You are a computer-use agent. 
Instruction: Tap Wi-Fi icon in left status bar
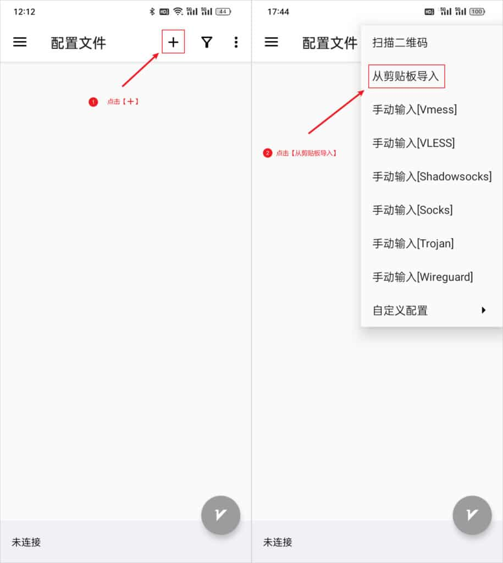[178, 12]
